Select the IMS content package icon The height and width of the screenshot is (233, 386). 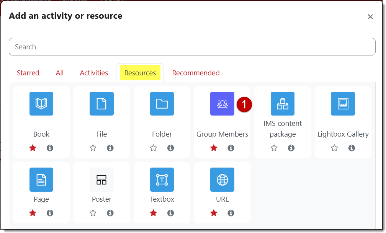click(x=283, y=104)
